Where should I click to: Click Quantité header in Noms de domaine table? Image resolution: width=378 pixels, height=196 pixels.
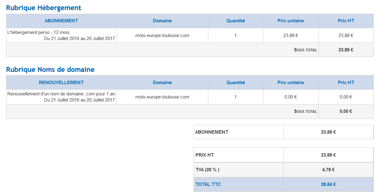click(x=236, y=83)
